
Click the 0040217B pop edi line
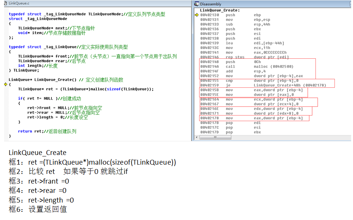(231, 123)
